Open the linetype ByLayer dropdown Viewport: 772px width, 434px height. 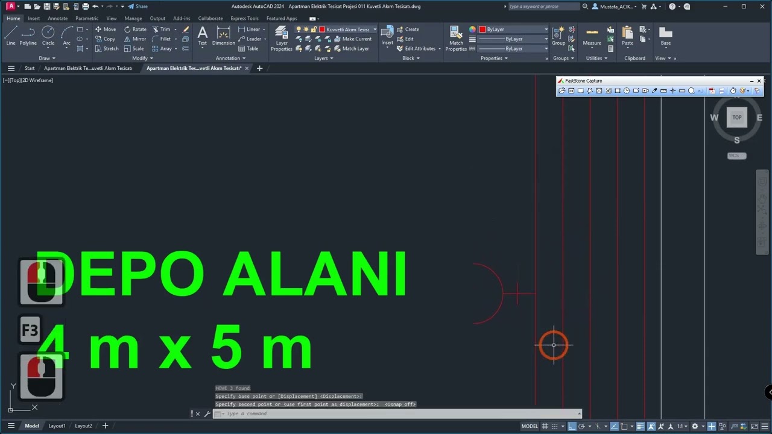point(514,48)
